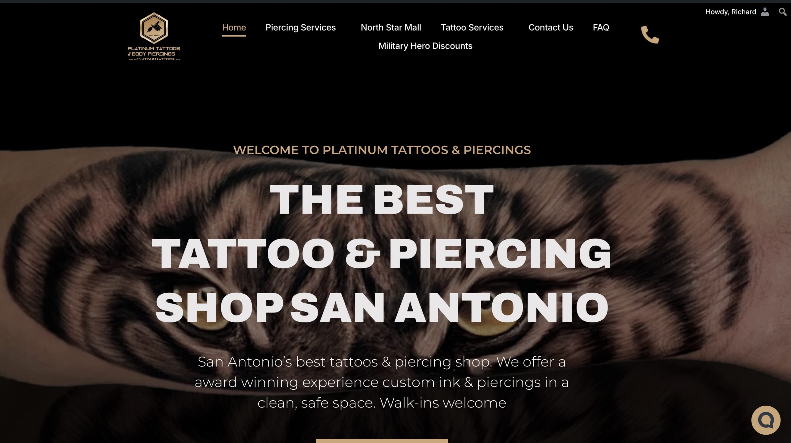Open the Piercing Services menu
Viewport: 791px width, 443px height.
[x=300, y=27]
